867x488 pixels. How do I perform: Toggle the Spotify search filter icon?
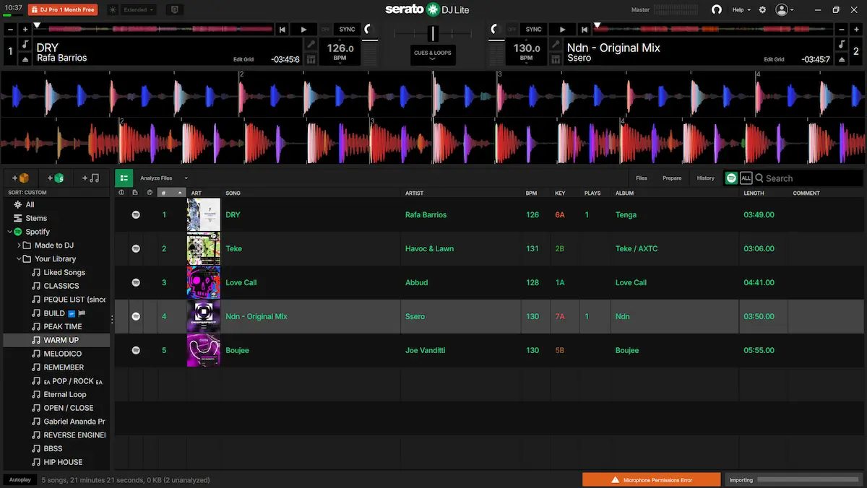pos(732,178)
